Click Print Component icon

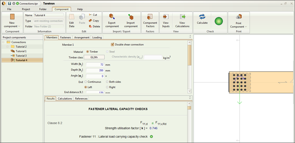point(239,17)
